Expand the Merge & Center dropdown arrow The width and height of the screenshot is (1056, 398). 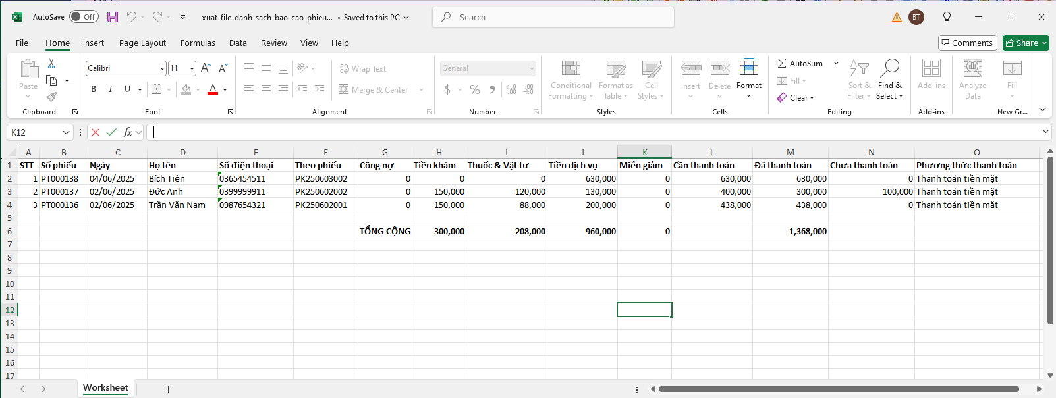pyautogui.click(x=421, y=89)
